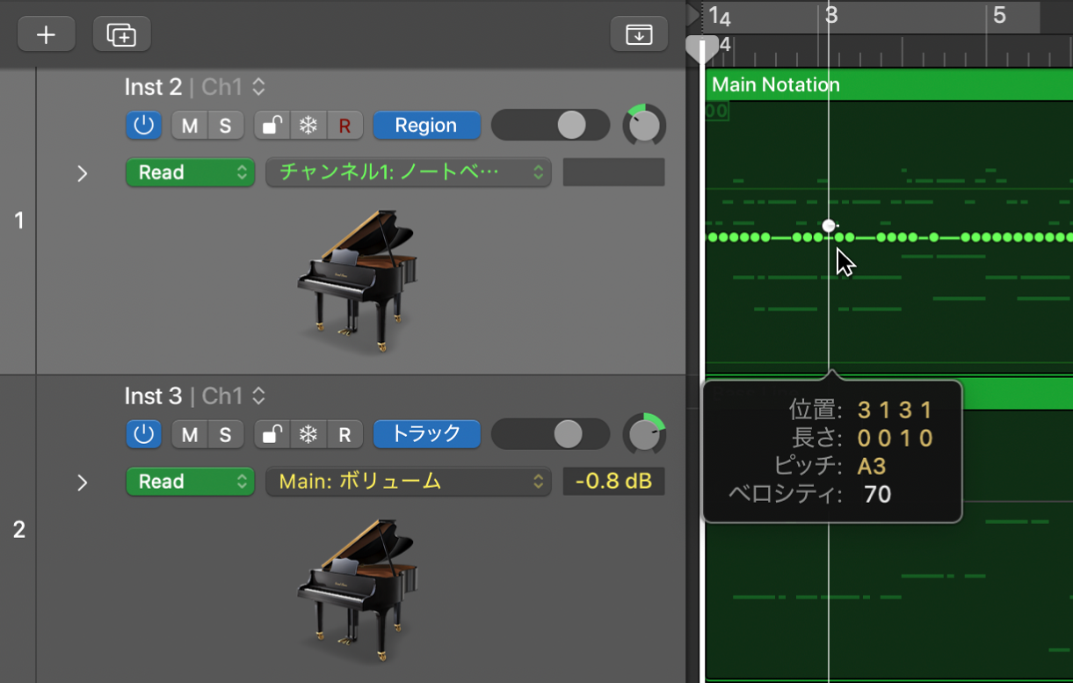The image size is (1073, 683).
Task: Click the Inst 2 volume slider
Action: (x=551, y=125)
